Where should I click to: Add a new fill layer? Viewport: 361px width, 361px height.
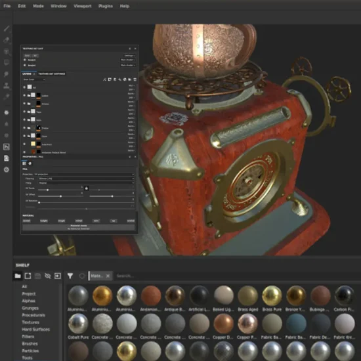(x=119, y=79)
